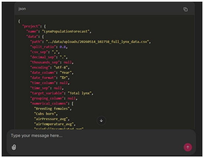Click the date_format value "%Y"
Image resolution: width=204 pixels, height=158 pixels.
pyautogui.click(x=64, y=78)
